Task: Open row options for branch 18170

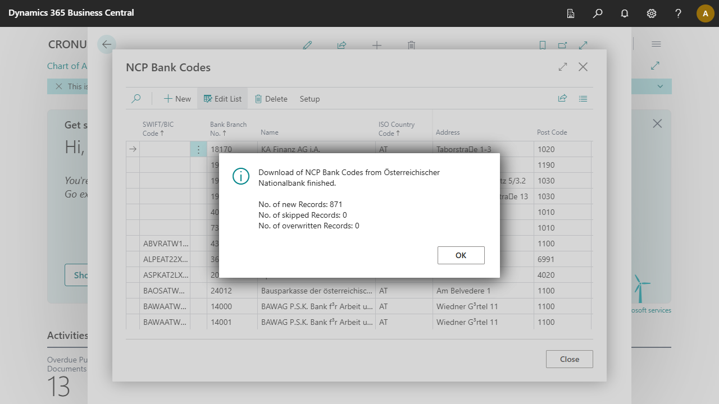Action: [x=198, y=149]
